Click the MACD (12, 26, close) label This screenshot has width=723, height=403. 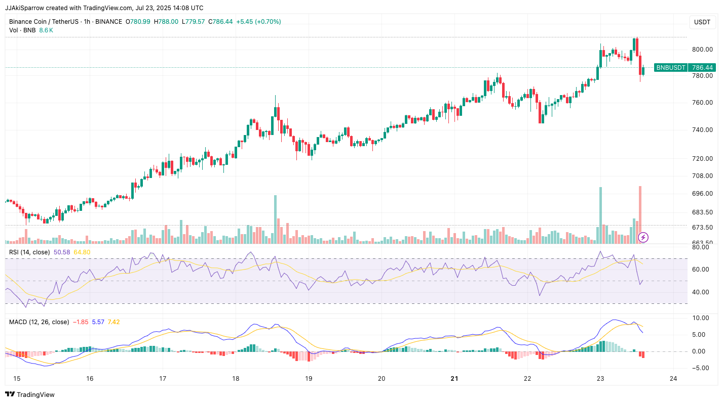coord(39,322)
